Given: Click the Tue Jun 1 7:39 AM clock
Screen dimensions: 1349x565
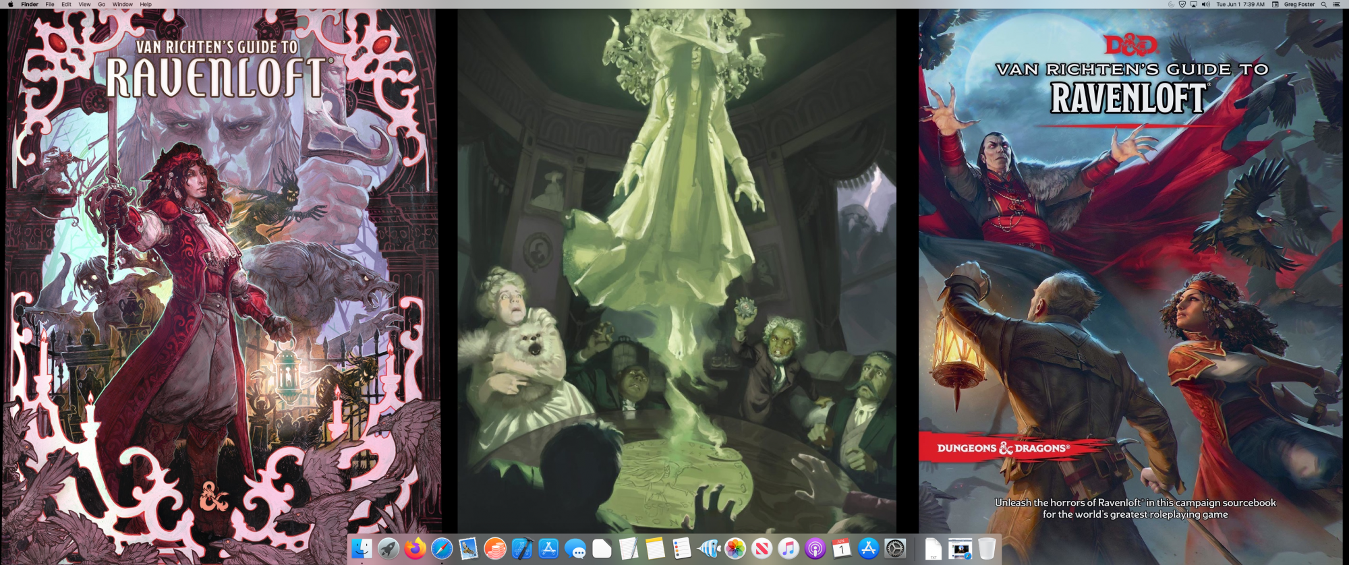Looking at the screenshot, I should click(x=1240, y=4).
